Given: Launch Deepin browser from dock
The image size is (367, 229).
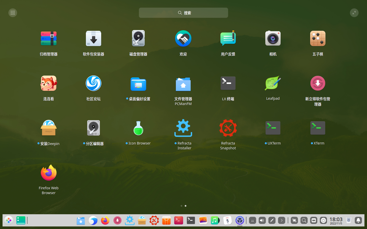Looking at the screenshot, I should click(93, 220).
